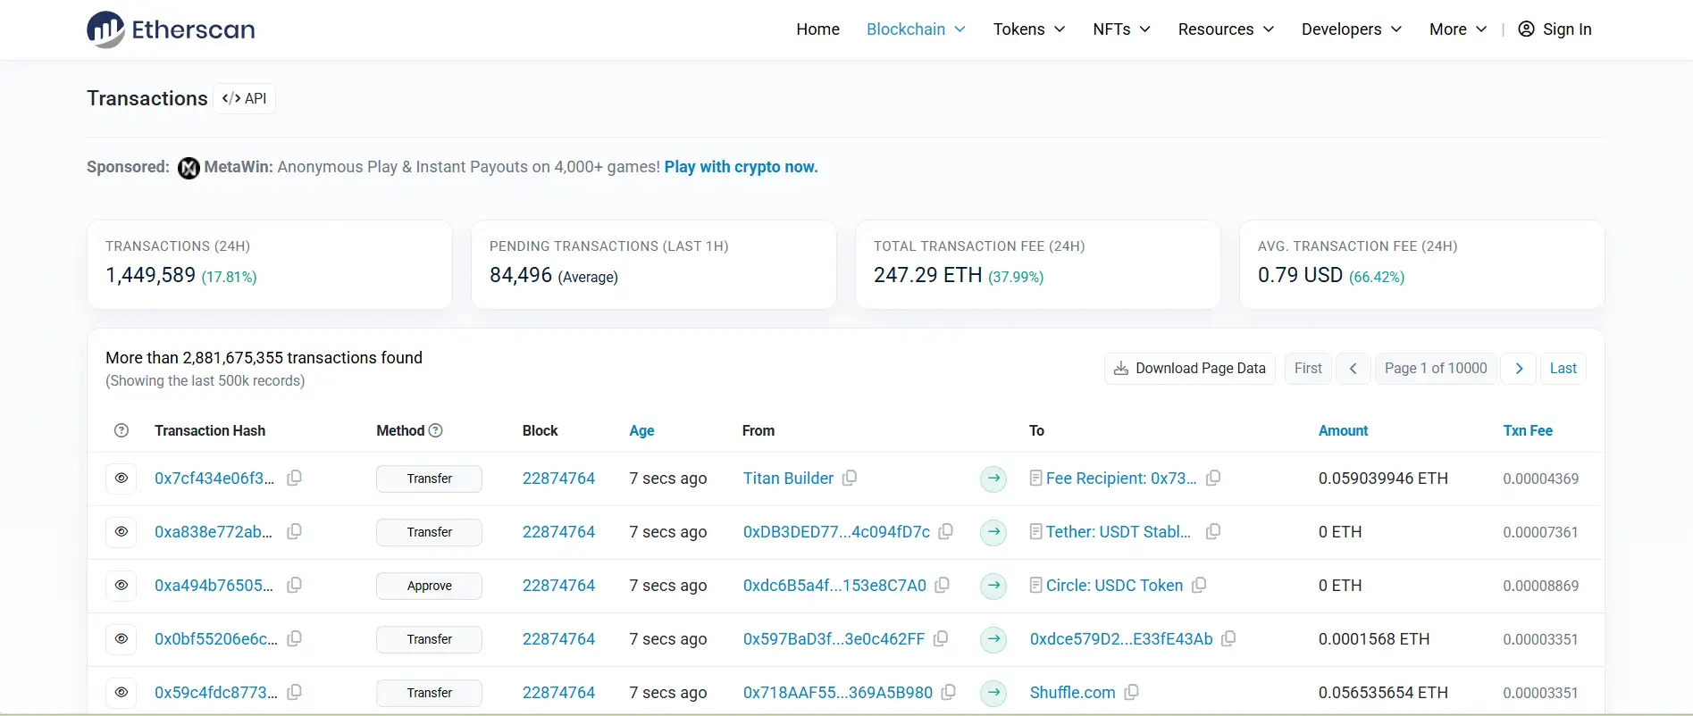Filter by Approve method tag

pos(429,586)
